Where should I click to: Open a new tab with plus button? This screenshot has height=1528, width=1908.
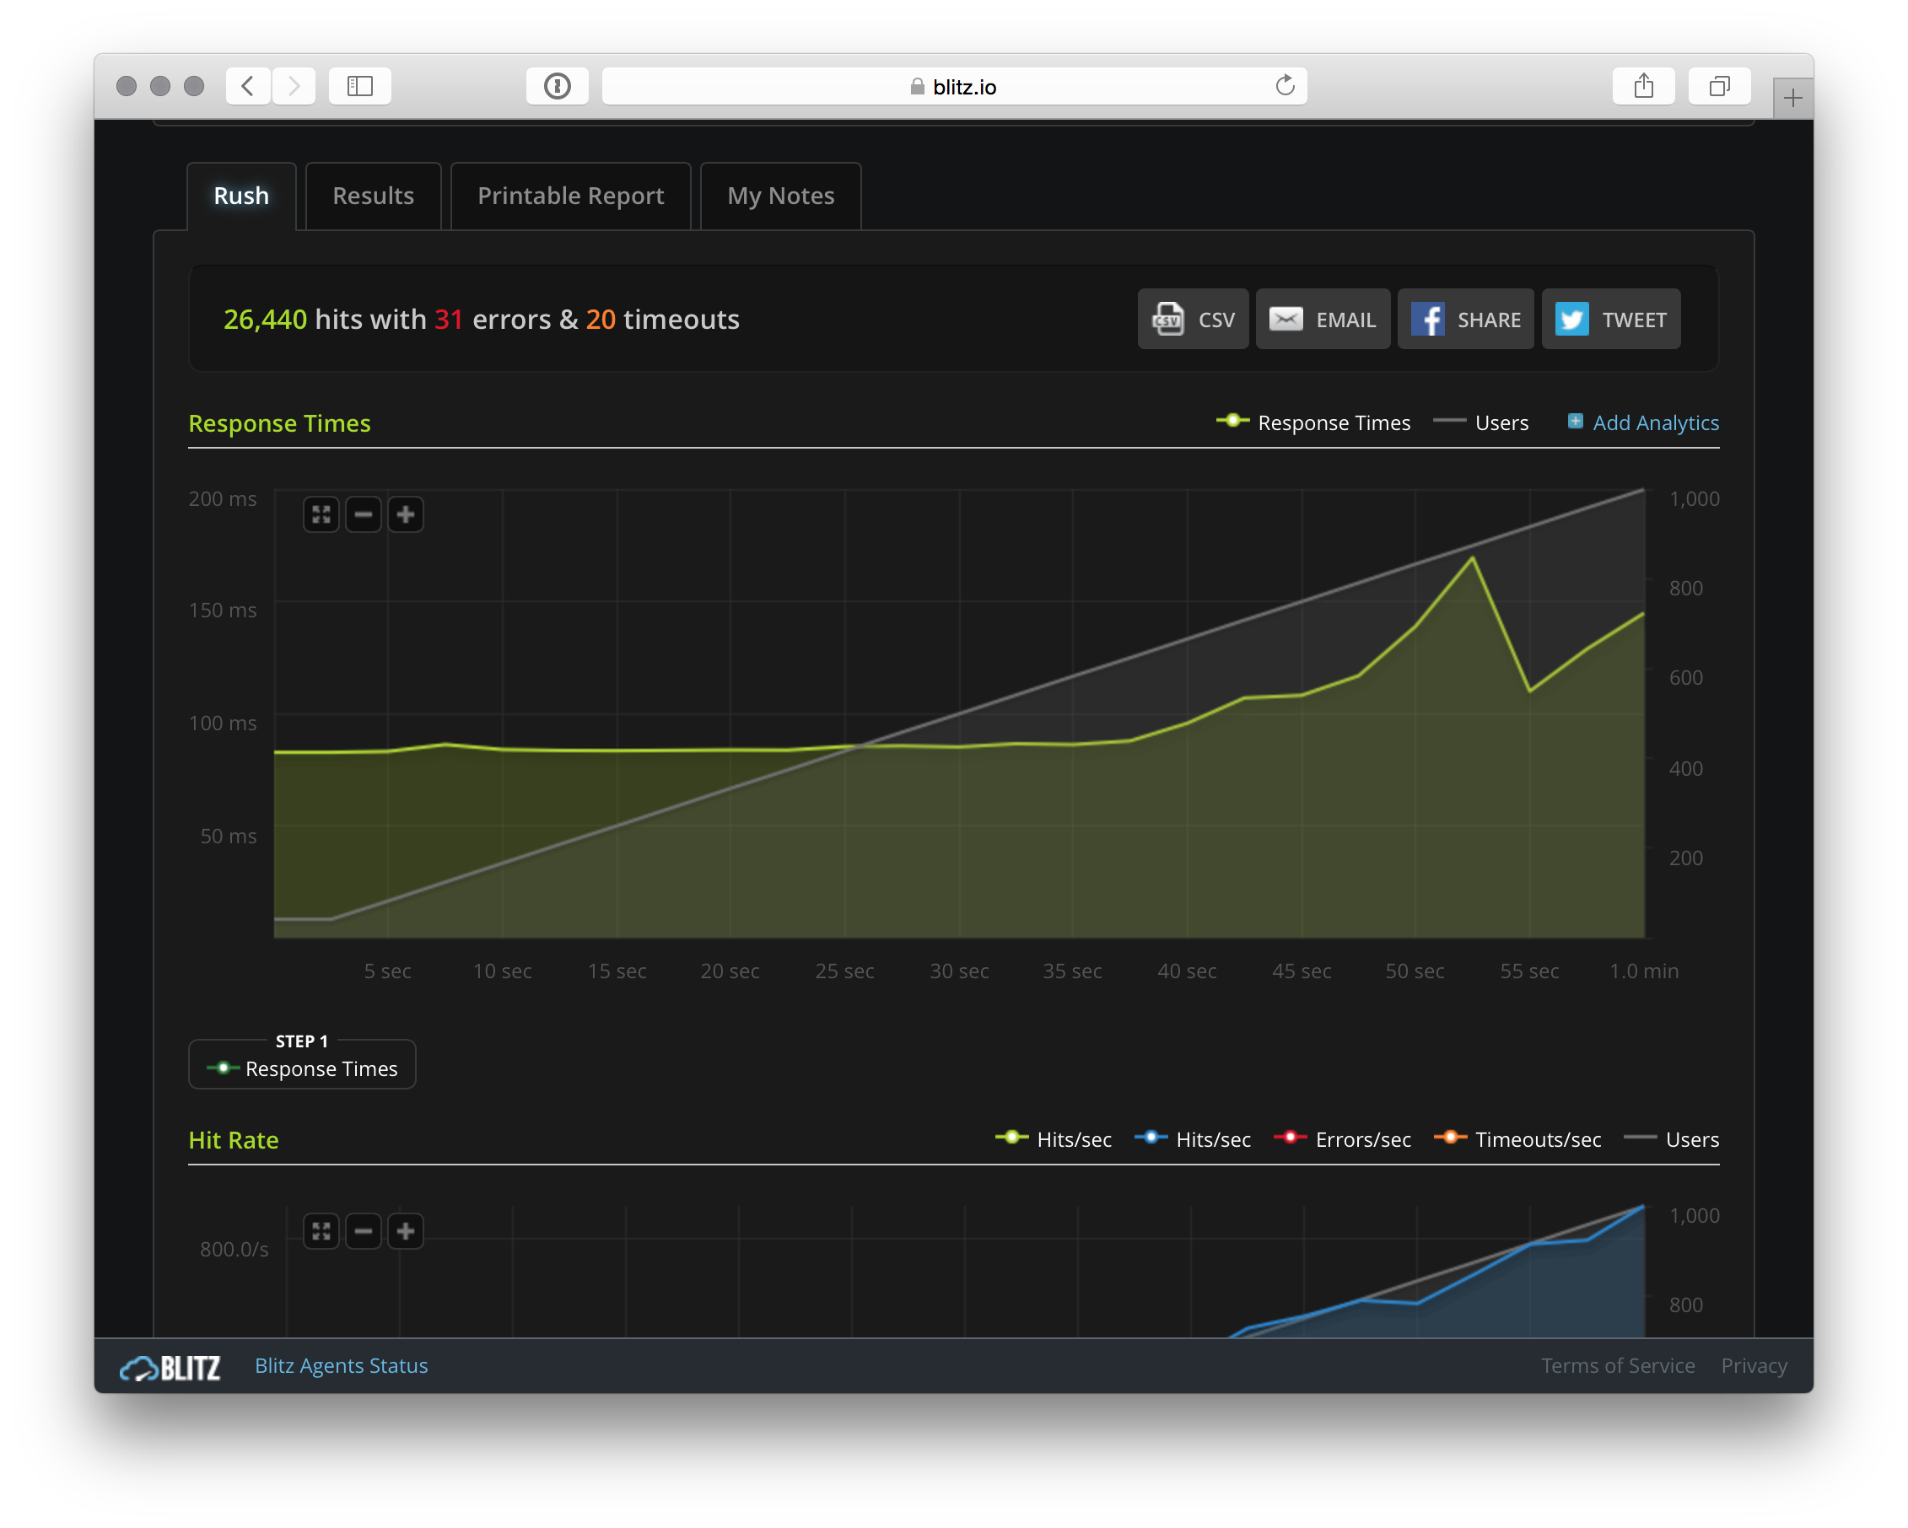click(1793, 97)
